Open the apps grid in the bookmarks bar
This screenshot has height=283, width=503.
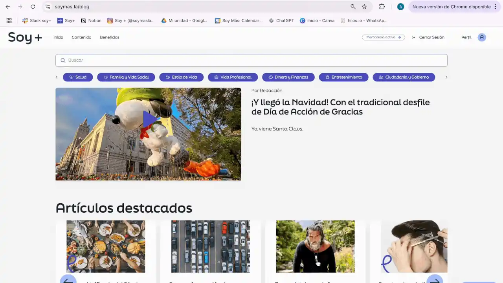click(x=9, y=20)
